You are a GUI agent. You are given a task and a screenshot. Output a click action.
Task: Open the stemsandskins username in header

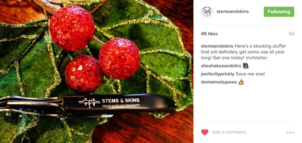click(x=232, y=12)
